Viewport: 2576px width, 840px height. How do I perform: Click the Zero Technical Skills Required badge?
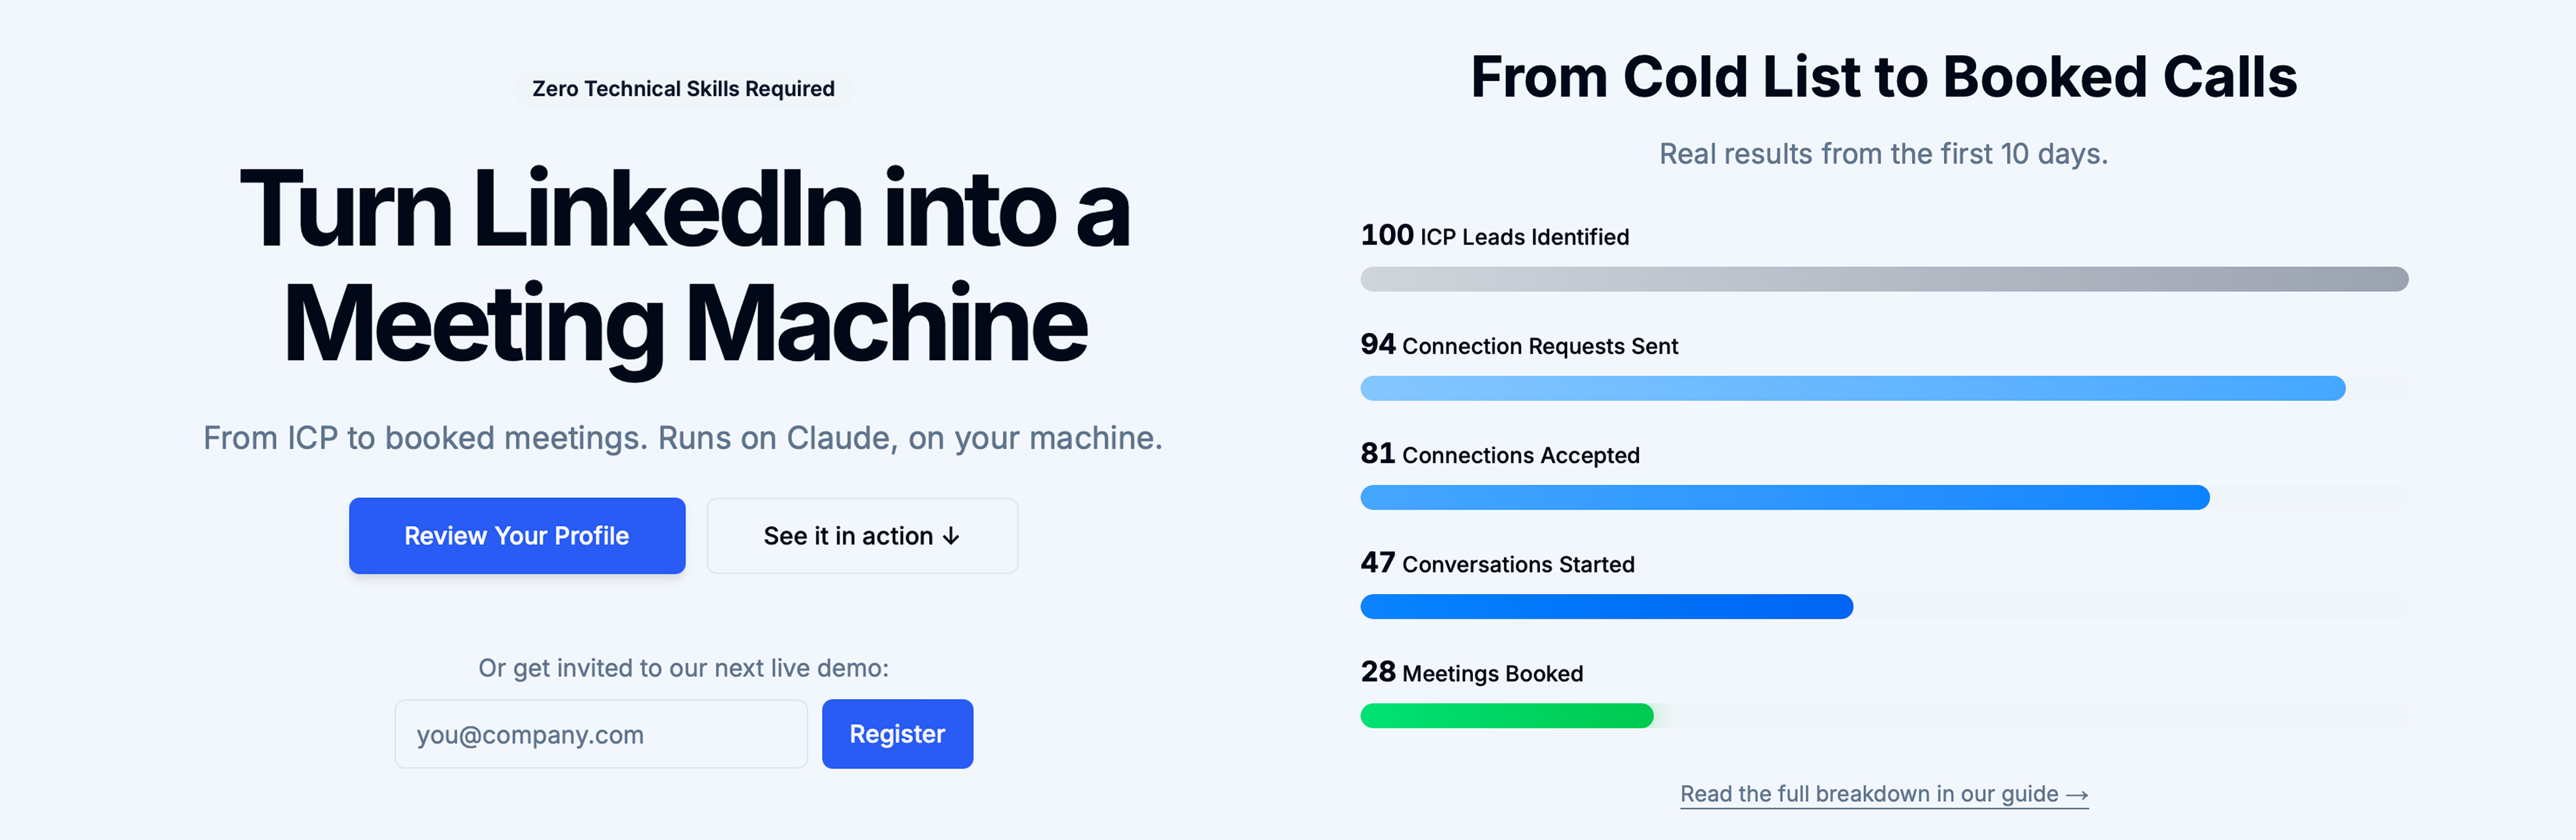[x=683, y=89]
